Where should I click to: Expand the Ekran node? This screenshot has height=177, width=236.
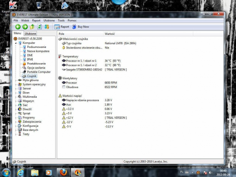tap(16, 93)
